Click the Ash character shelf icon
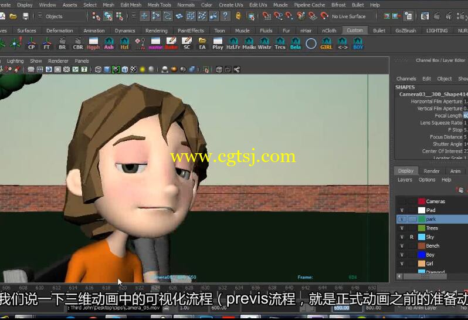Image resolution: width=468 pixels, height=320 pixels. coord(109,43)
